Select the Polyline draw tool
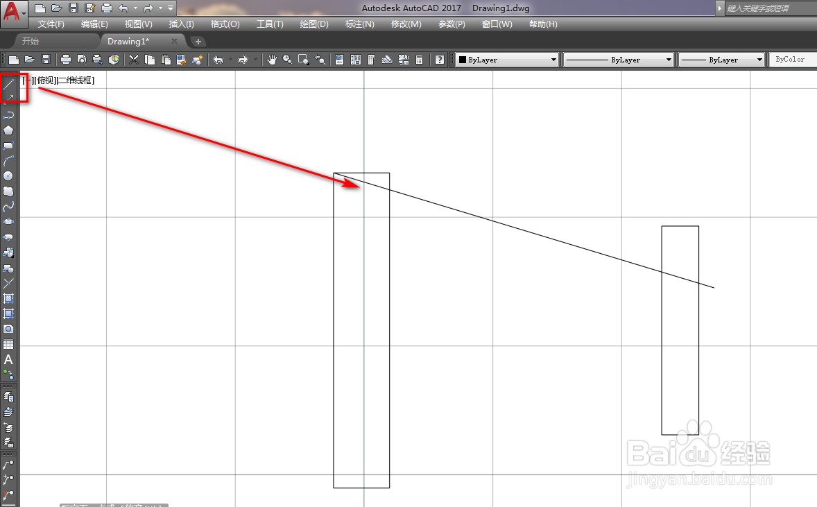Image resolution: width=817 pixels, height=507 pixels. (x=8, y=114)
